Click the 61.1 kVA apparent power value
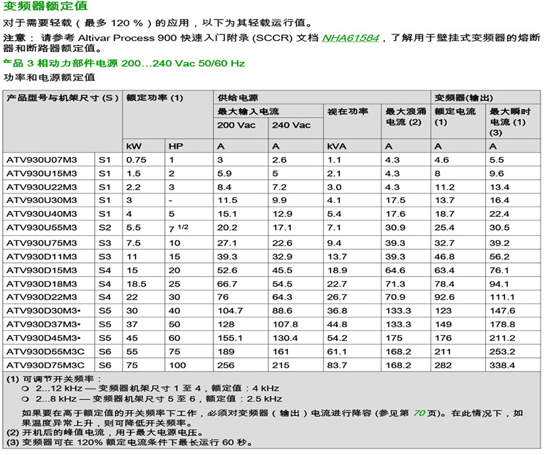This screenshot has width=548, height=455. (337, 352)
